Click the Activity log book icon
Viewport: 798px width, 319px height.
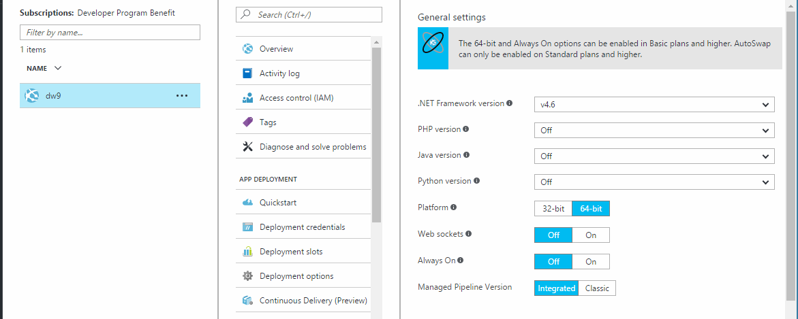247,73
